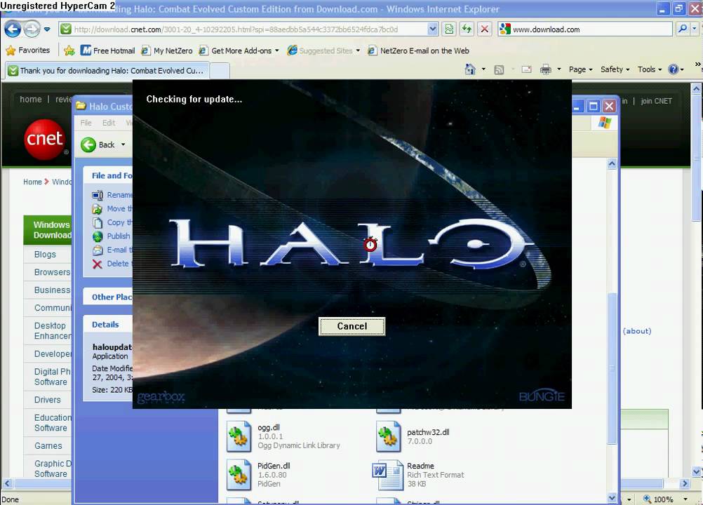Open the File menu in Halo folder window
The image size is (703, 505).
(x=86, y=123)
